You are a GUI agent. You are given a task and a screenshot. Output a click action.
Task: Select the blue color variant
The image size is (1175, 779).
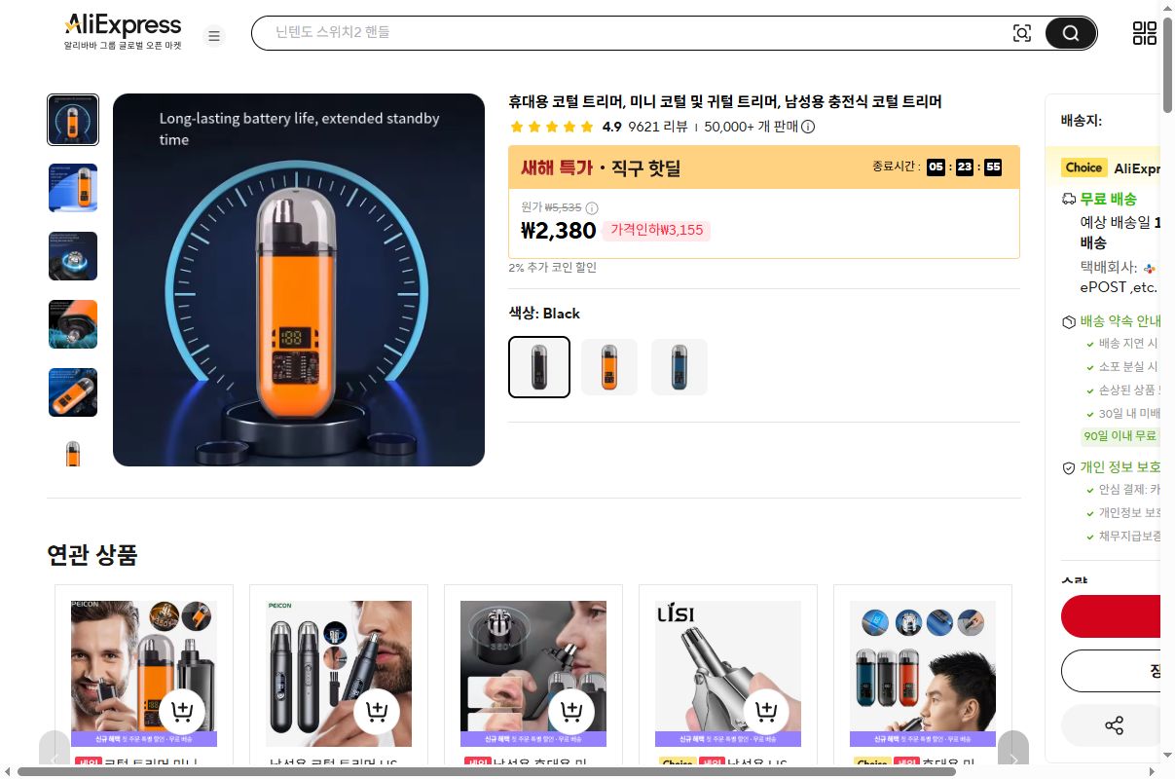point(679,367)
